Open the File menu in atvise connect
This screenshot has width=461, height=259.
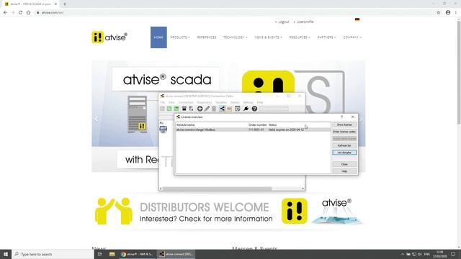(163, 102)
